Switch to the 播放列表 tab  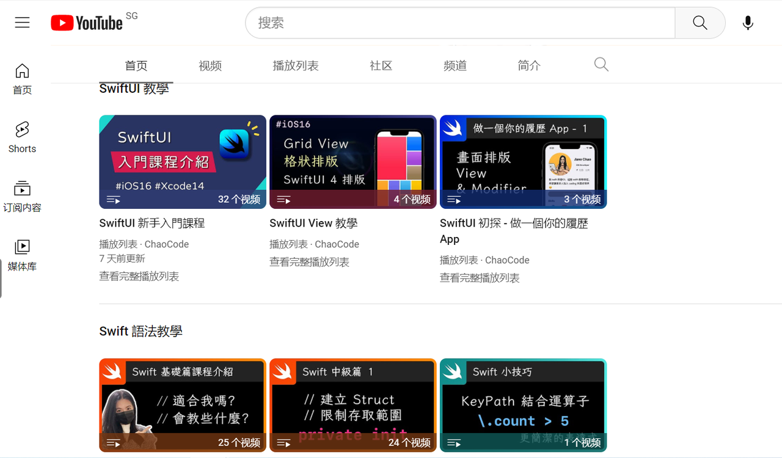tap(296, 65)
